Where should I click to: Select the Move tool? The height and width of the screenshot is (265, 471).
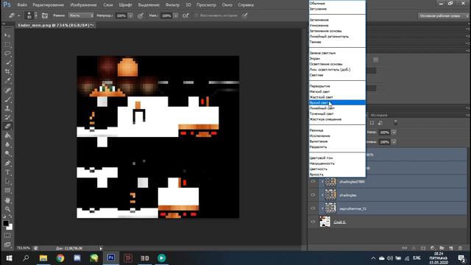(7, 35)
